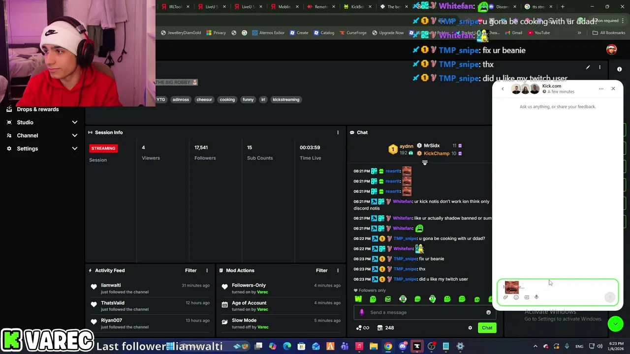Click liamwalti in the Activity Feed
This screenshot has width=630, height=354.
pyautogui.click(x=111, y=285)
